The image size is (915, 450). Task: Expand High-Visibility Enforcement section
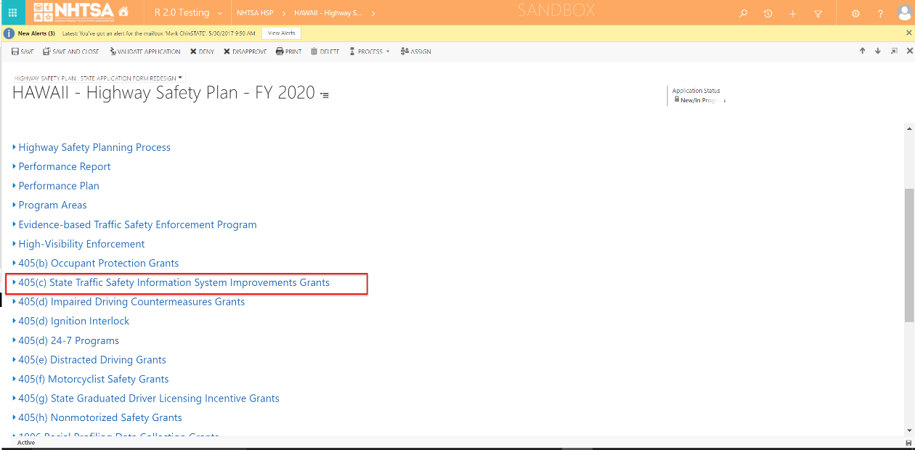coord(78,244)
